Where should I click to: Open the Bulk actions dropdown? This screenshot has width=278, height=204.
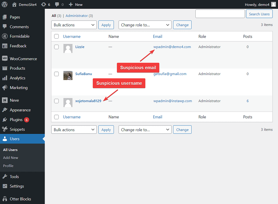click(74, 25)
